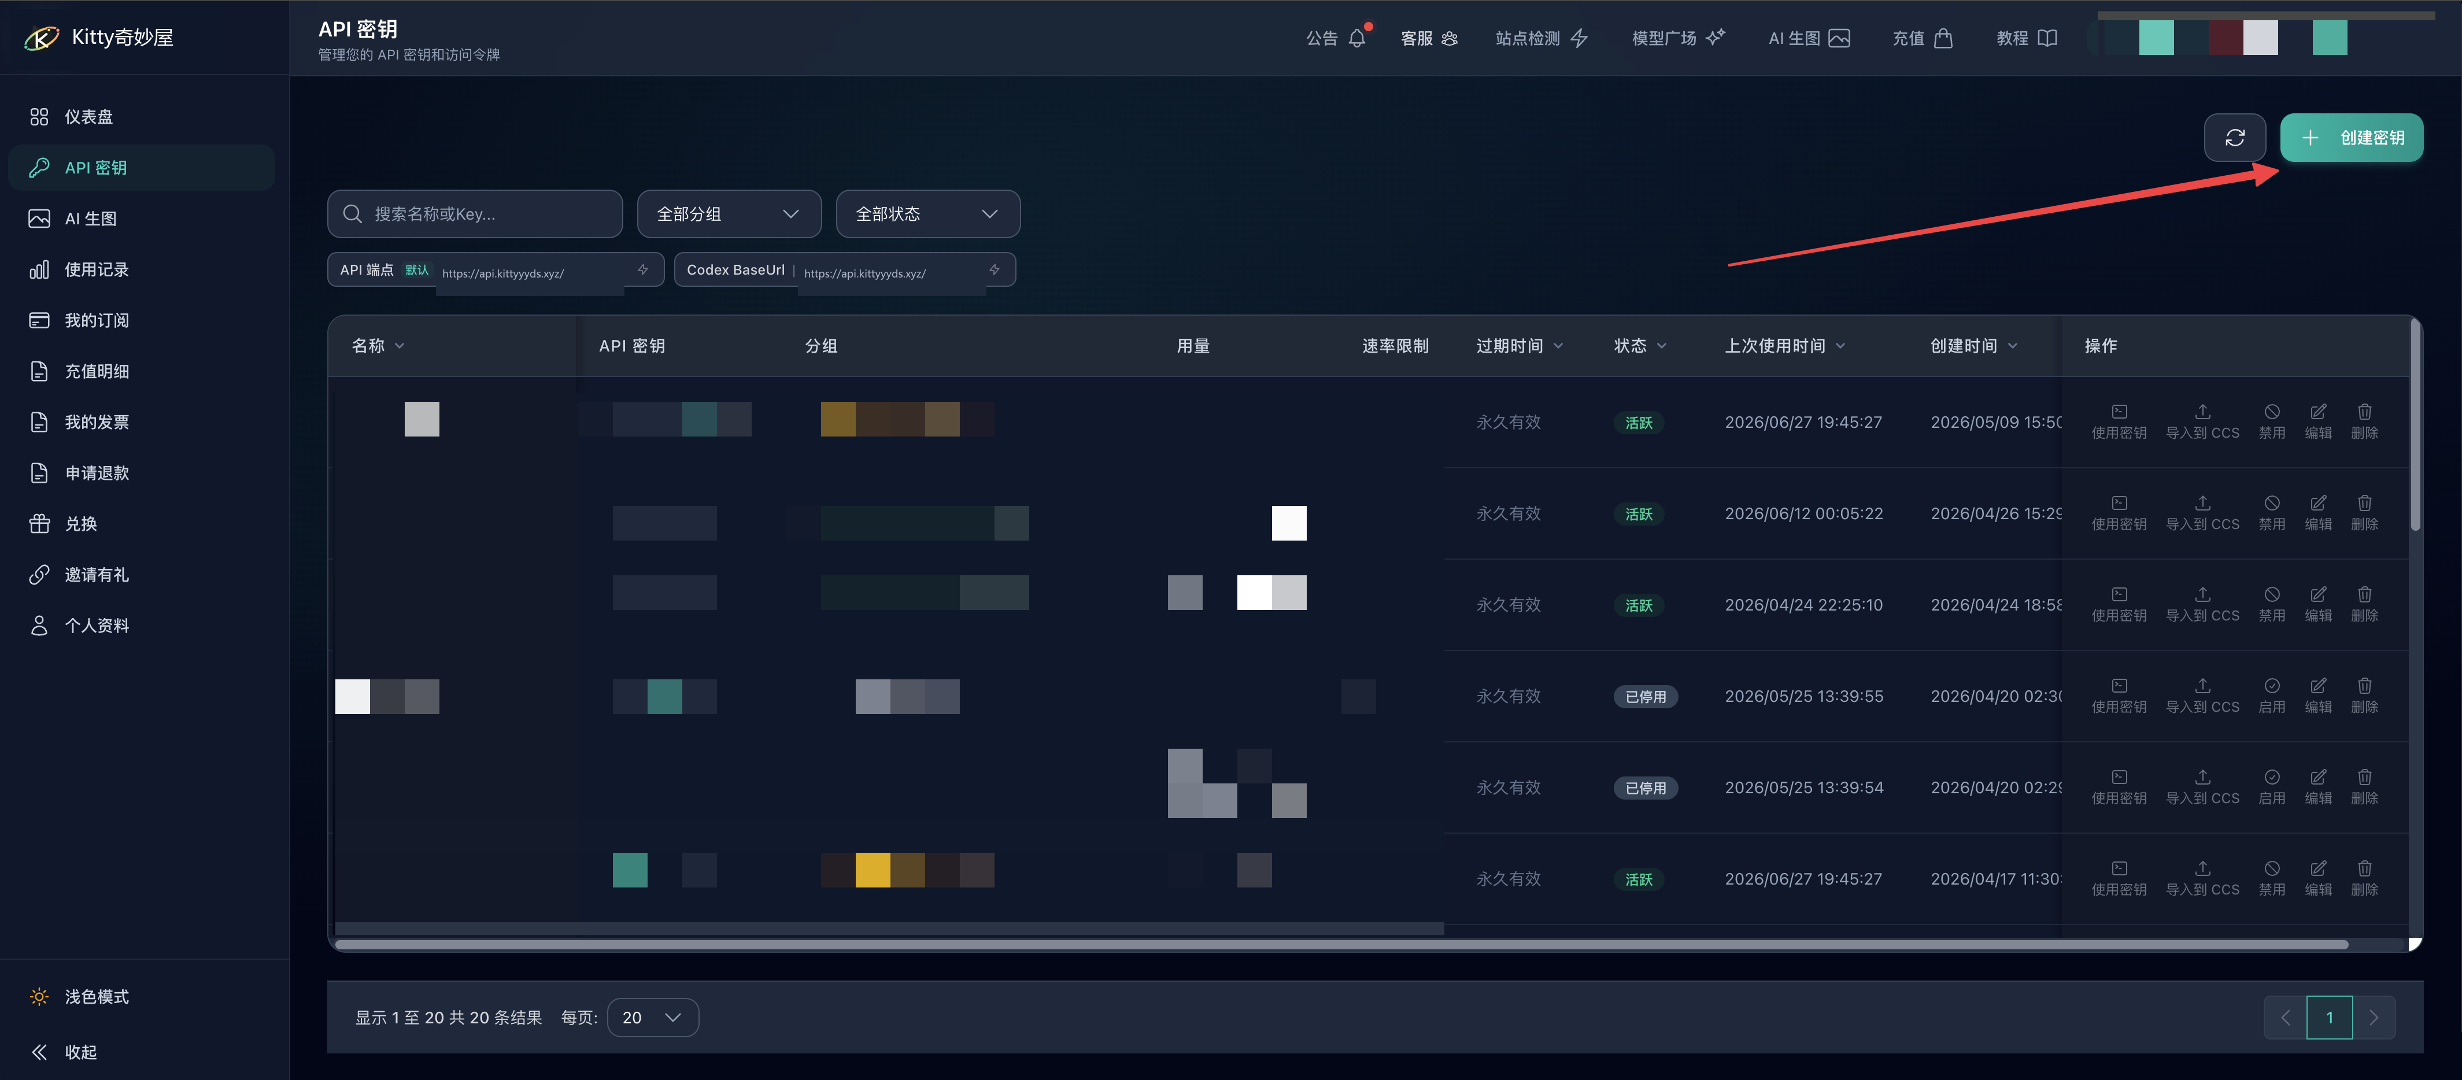2462x1080 pixels.
Task: Click 删除 in the 2026/04/20 02:29 row
Action: point(2364,786)
